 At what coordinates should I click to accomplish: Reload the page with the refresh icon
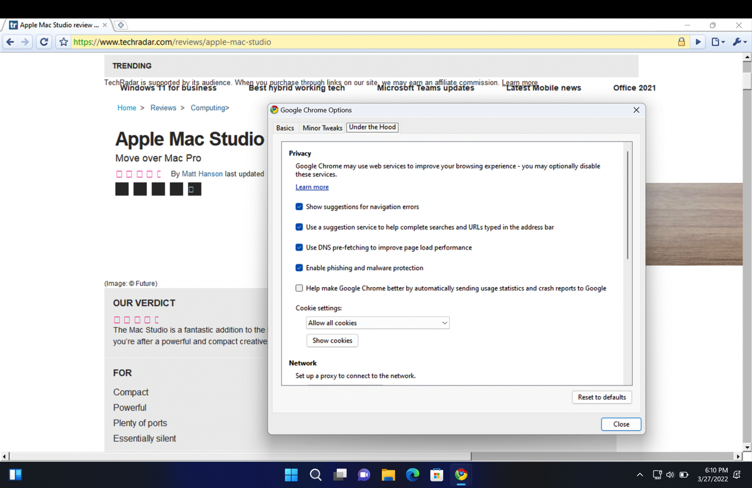tap(44, 42)
